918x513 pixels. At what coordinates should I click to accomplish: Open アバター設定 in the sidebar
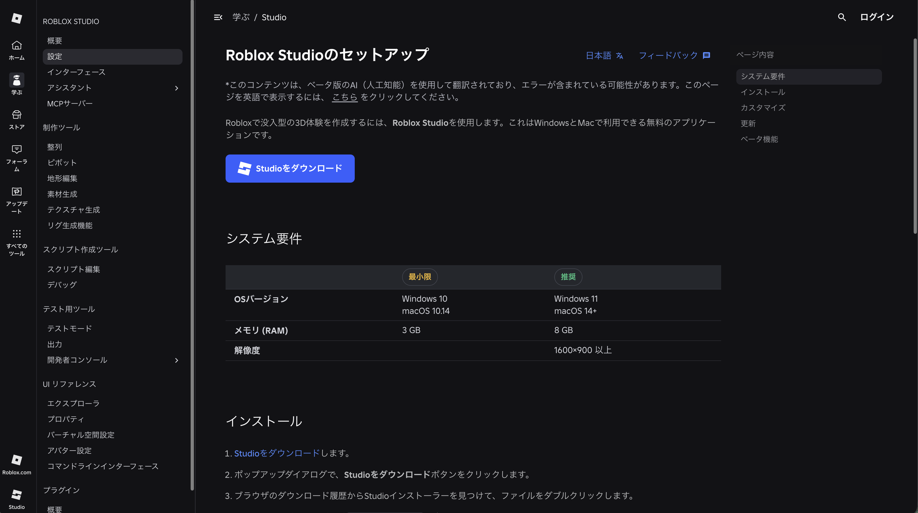(70, 450)
